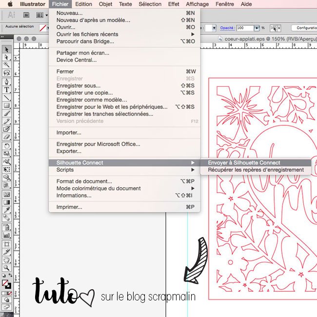Choose Enregistrer sous... in Fichier menu

pos(124,86)
